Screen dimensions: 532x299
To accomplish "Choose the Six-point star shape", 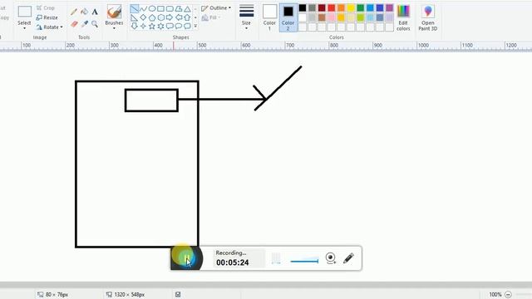I will click(x=160, y=26).
